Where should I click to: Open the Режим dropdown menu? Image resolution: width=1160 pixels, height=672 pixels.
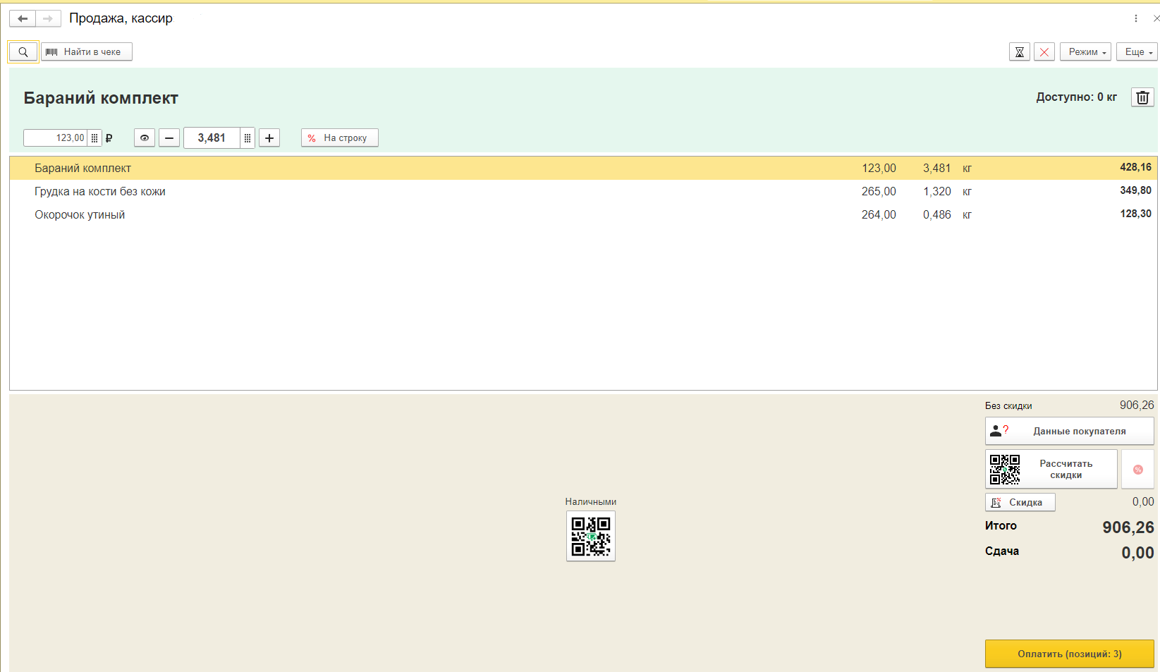coord(1085,52)
